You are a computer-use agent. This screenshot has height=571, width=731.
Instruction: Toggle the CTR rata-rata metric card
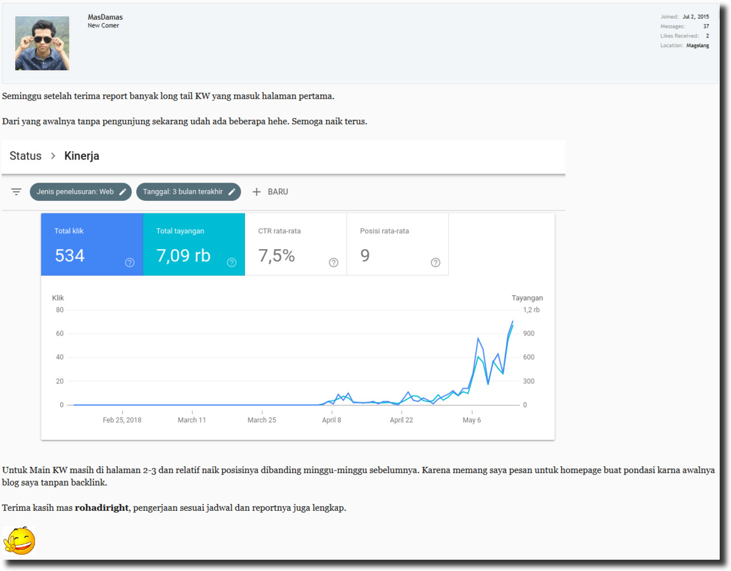(296, 245)
